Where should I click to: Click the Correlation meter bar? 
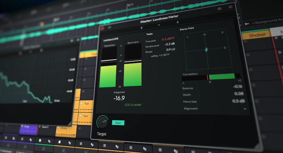[211, 77]
